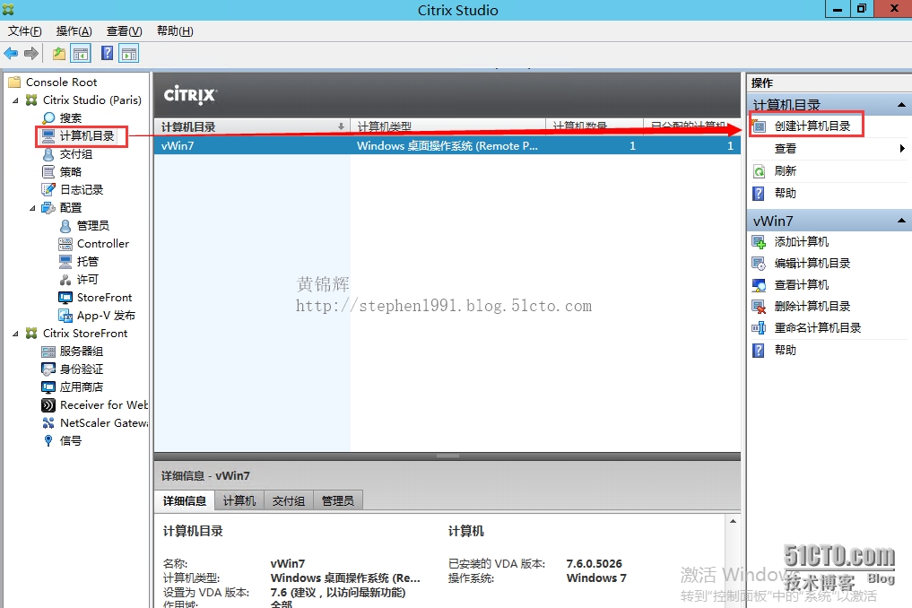Image resolution: width=912 pixels, height=608 pixels.
Task: Click 帮助 under 计算机目录 actions
Action: coord(786,193)
